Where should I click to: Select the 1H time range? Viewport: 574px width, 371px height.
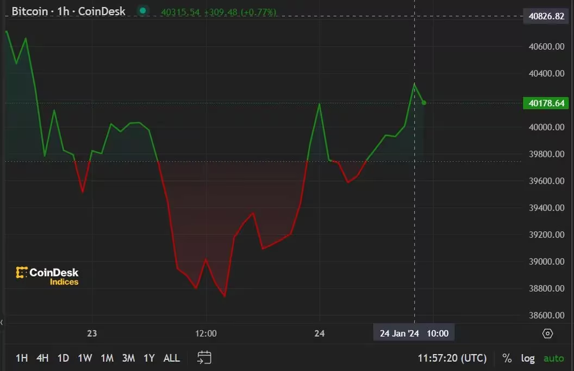[22, 358]
